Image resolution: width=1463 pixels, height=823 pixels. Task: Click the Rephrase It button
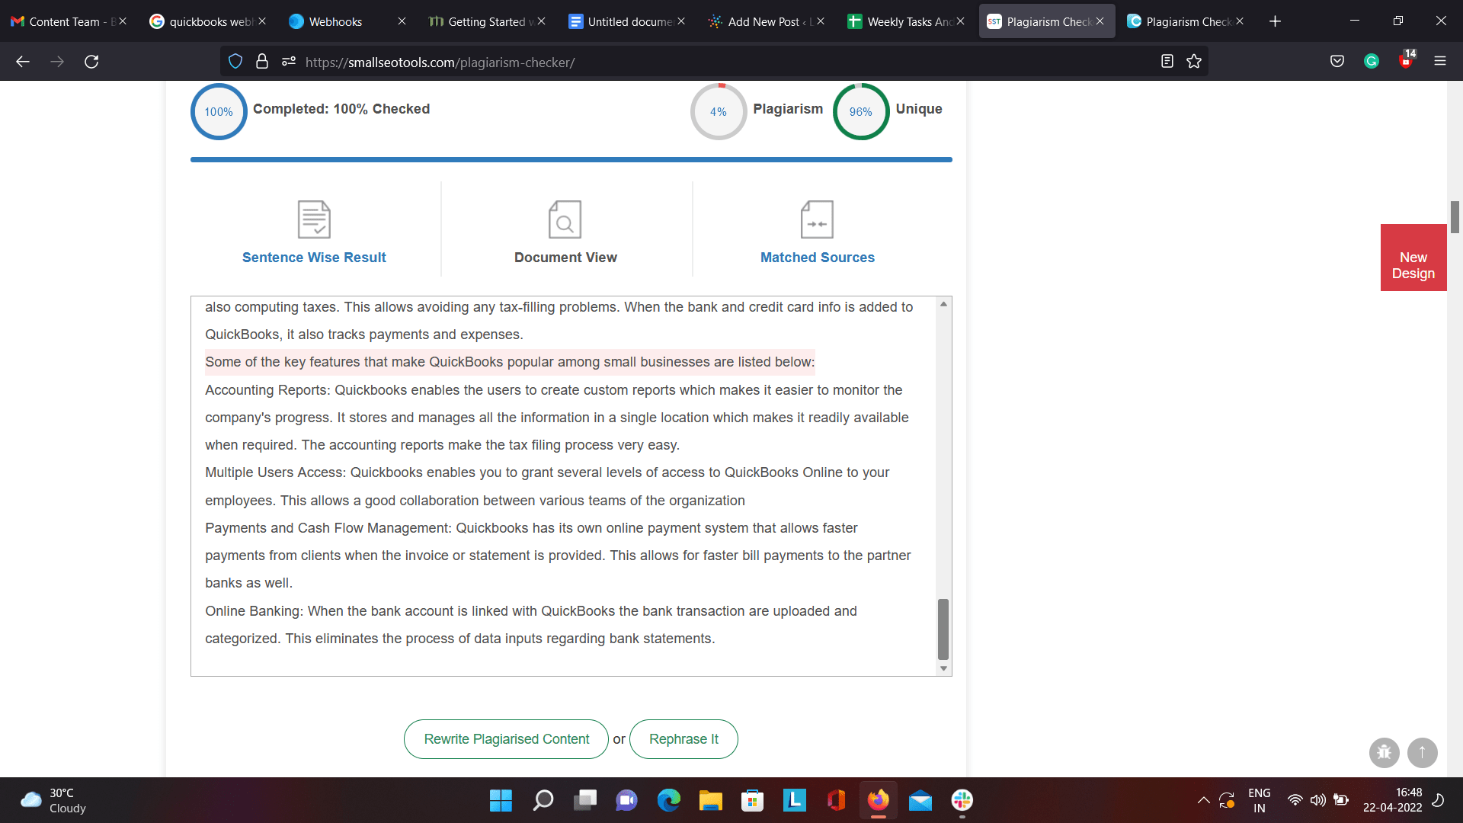tap(683, 739)
